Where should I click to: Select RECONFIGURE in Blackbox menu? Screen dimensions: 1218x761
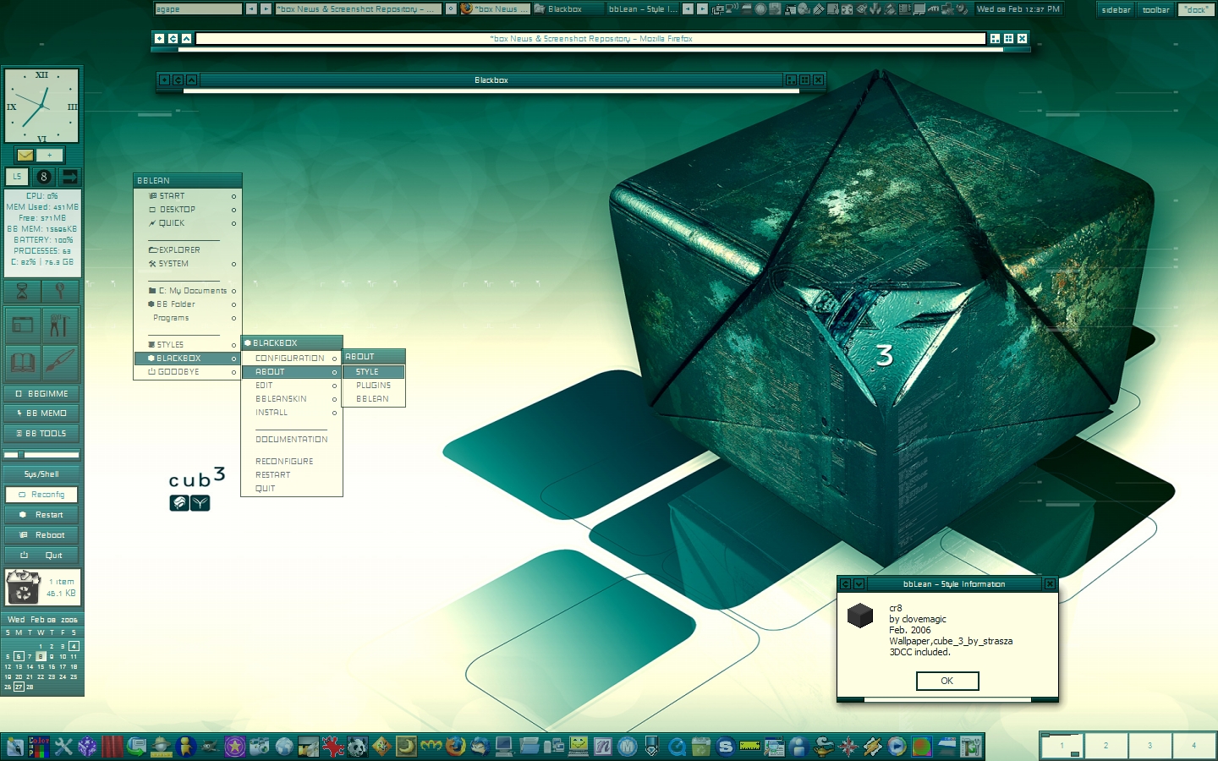[x=292, y=461]
